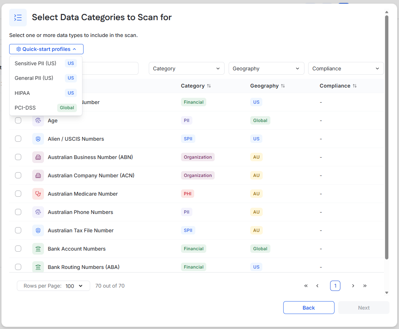Sort by Geography column arrows
The width and height of the screenshot is (399, 329).
283,86
